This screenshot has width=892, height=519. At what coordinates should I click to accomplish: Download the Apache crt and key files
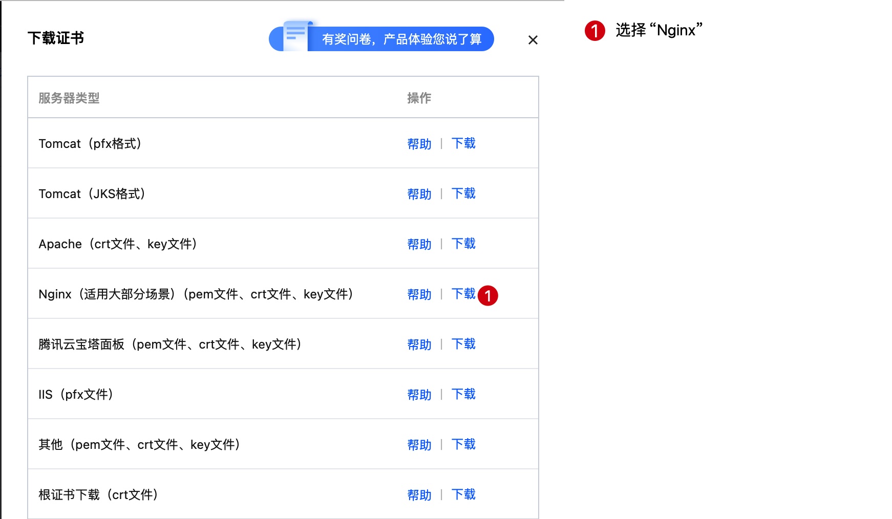pyautogui.click(x=463, y=244)
